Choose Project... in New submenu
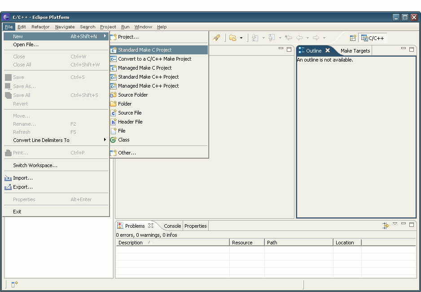This screenshot has height=292, width=421. pos(159,37)
